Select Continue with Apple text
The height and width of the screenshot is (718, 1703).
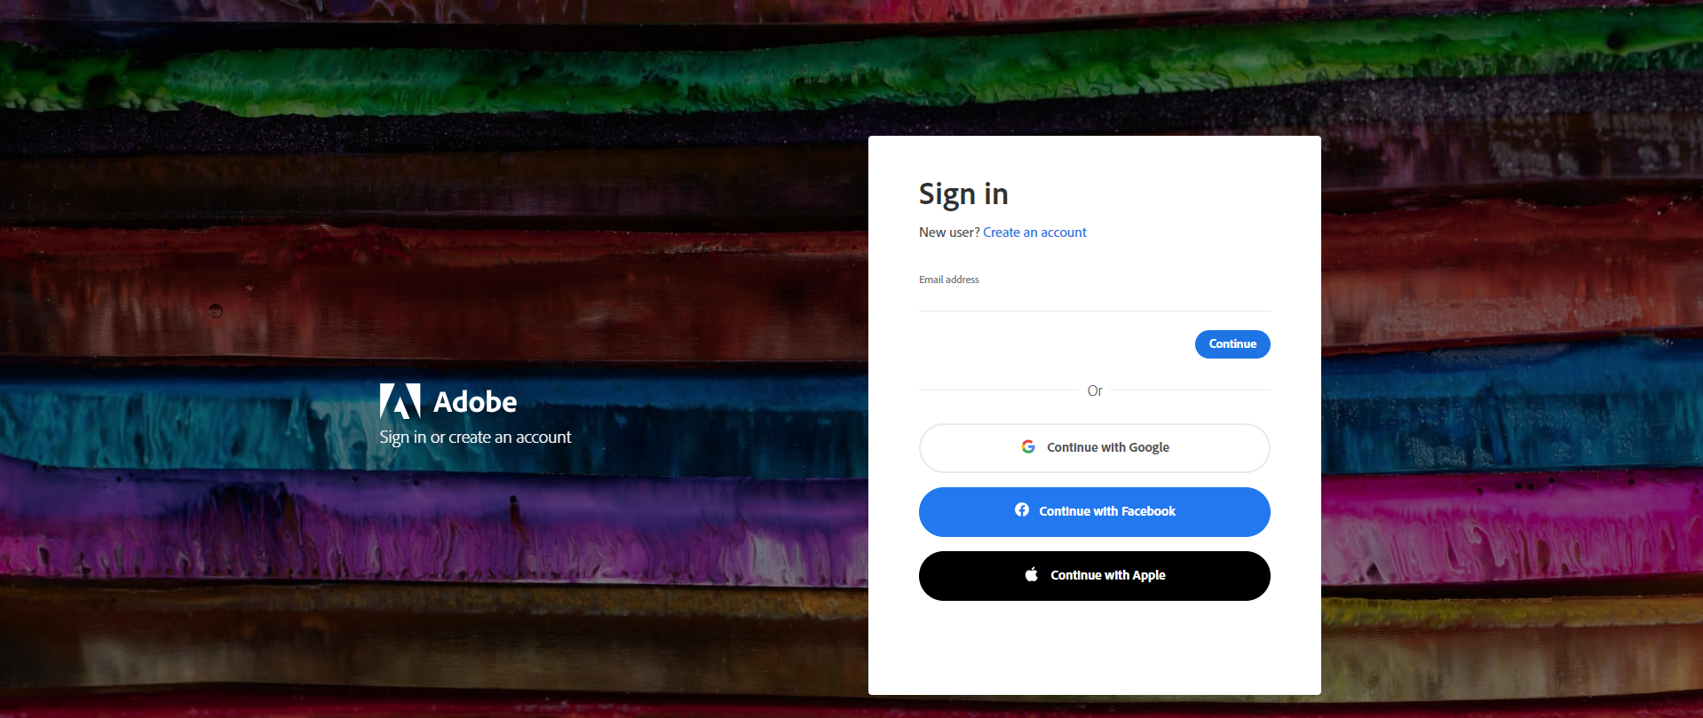pos(1108,575)
